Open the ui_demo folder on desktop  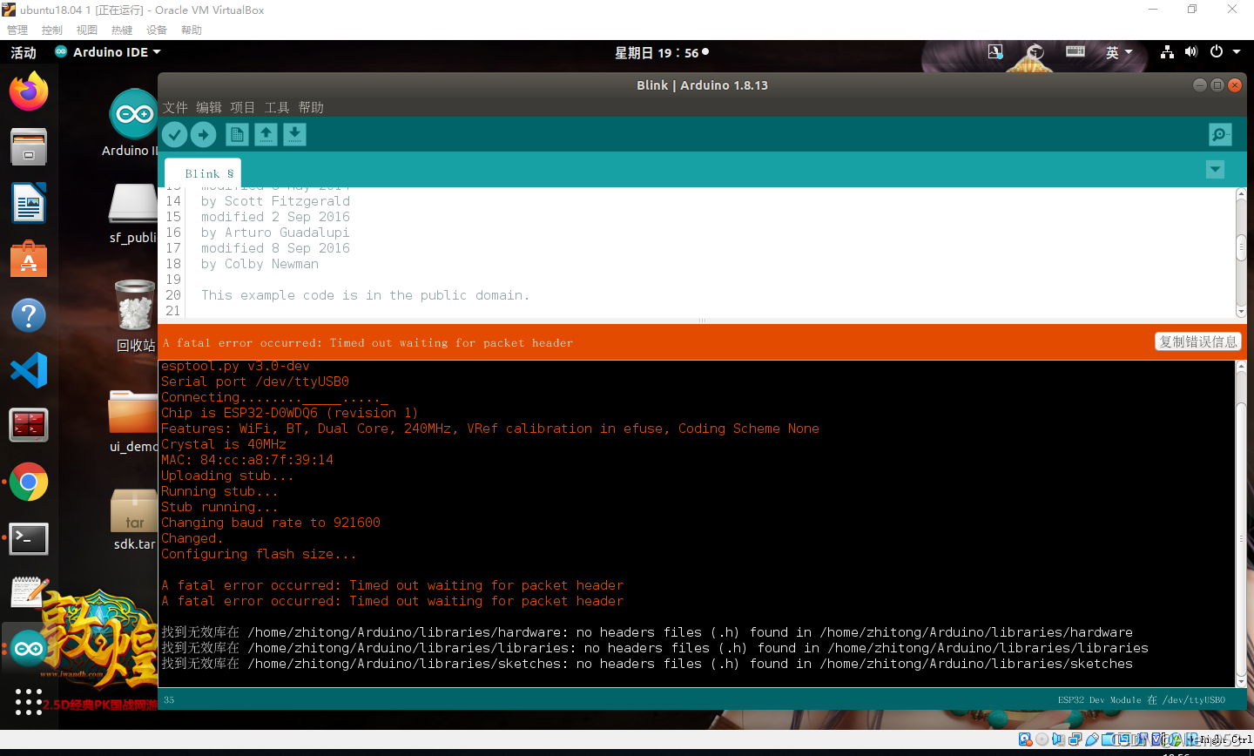pos(133,422)
